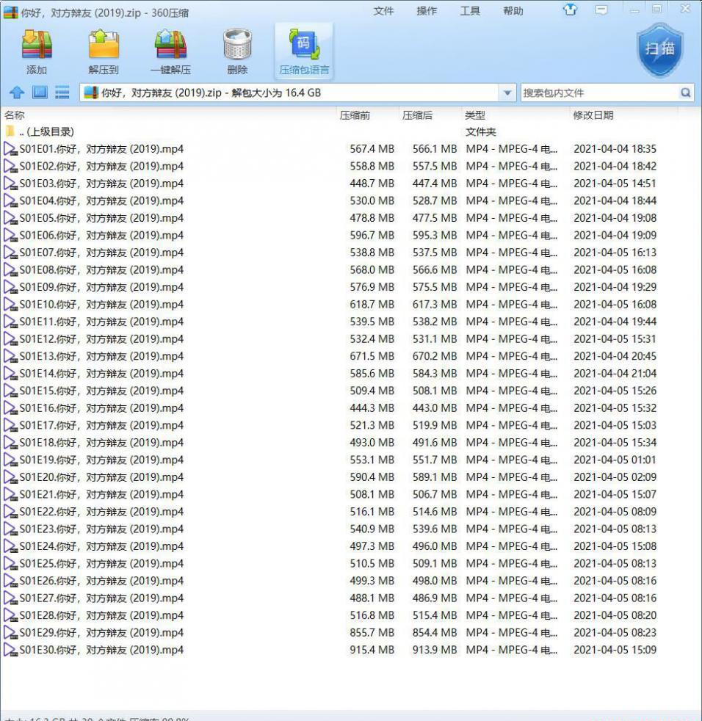Screen dimensions: 702x721
Task: Click the video file icon for S01E25
Action: point(10,564)
